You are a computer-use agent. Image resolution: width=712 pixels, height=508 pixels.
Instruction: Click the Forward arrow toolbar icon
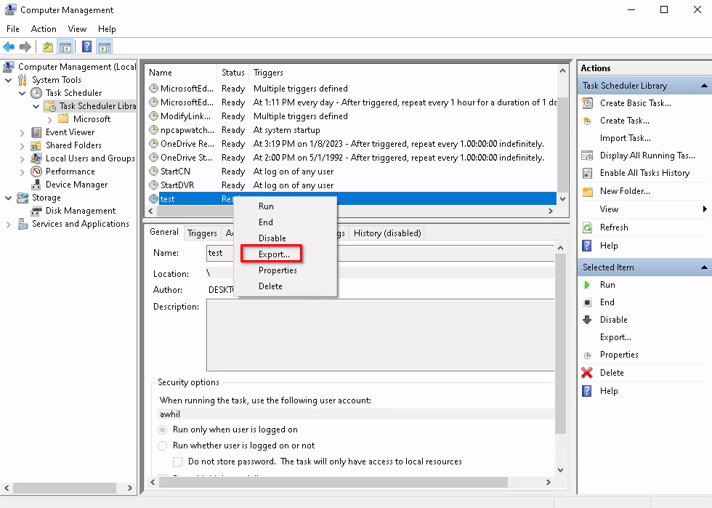(x=25, y=47)
